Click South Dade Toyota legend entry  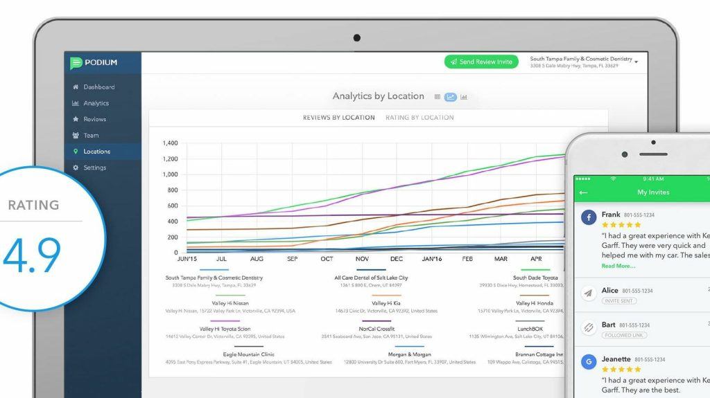(535, 278)
